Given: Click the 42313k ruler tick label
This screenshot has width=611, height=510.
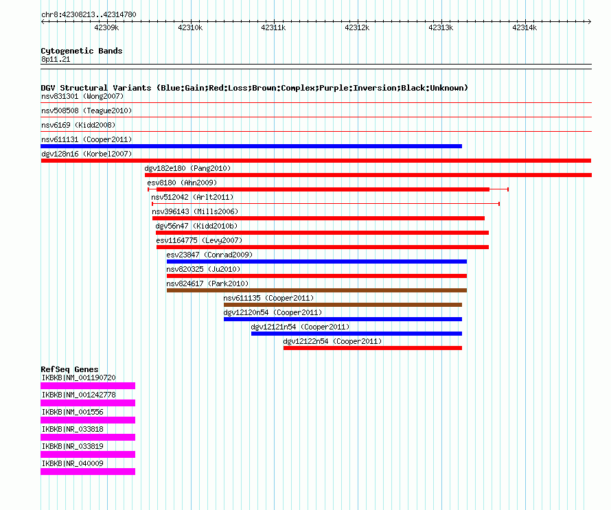Looking at the screenshot, I should pyautogui.click(x=441, y=27).
